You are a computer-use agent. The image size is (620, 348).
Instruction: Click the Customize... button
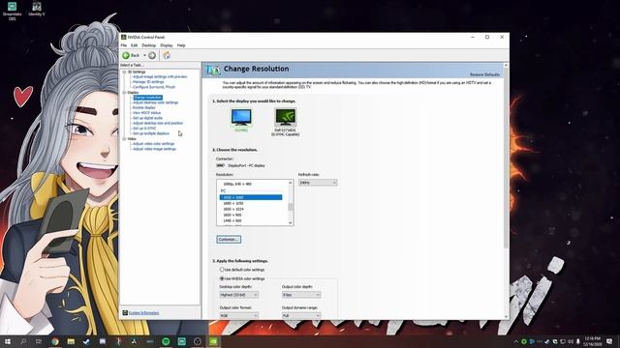tap(229, 240)
